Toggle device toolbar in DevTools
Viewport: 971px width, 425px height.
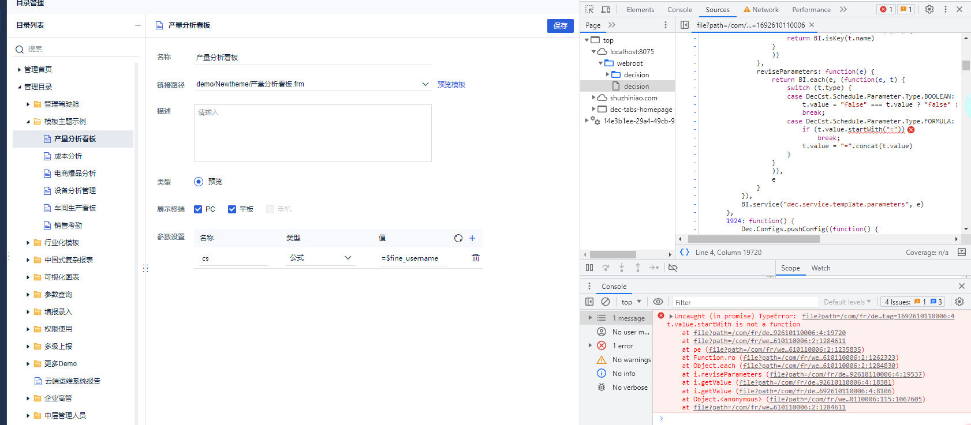[606, 9]
